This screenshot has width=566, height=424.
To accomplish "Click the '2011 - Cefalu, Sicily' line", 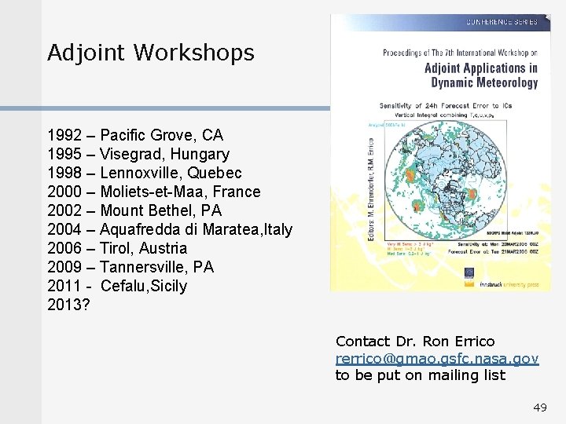I will (x=117, y=287).
